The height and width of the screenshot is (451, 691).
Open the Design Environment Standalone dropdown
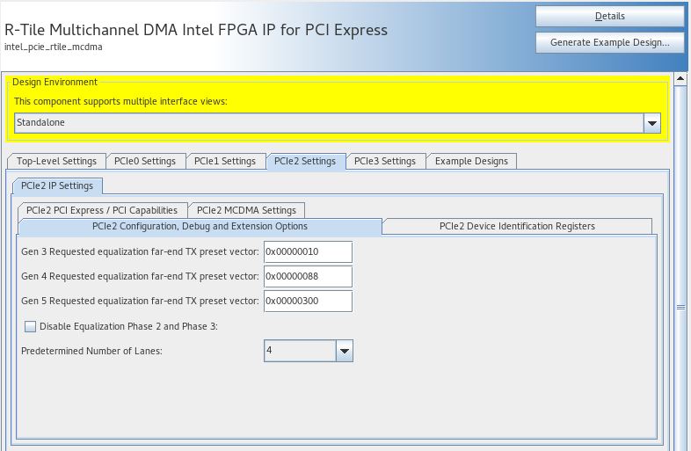[x=652, y=123]
